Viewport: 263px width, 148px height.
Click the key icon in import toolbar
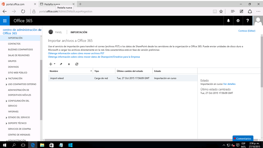click(61, 64)
